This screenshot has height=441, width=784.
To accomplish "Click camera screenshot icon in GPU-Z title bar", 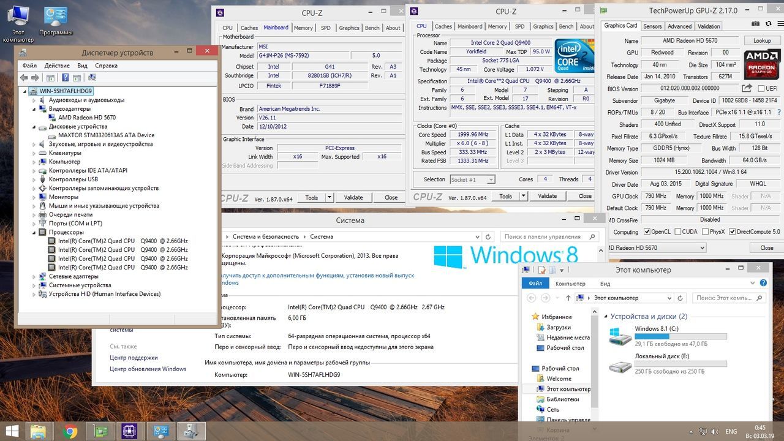I will point(754,24).
